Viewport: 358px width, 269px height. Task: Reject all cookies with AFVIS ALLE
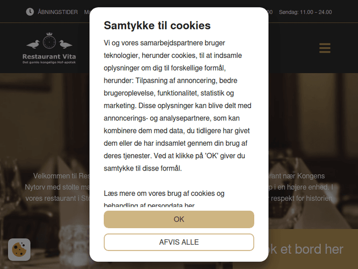point(179,242)
